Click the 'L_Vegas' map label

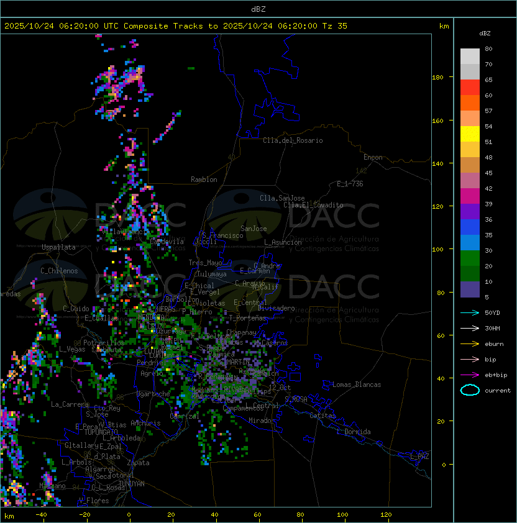(x=72, y=349)
